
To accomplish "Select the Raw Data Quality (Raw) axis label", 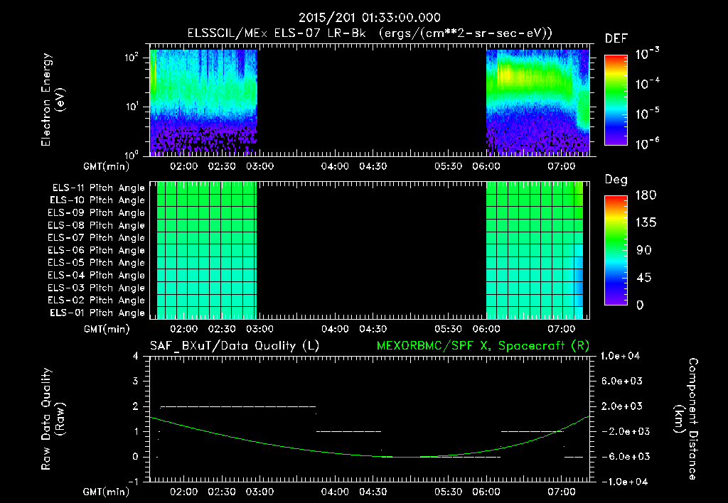I will [x=53, y=419].
